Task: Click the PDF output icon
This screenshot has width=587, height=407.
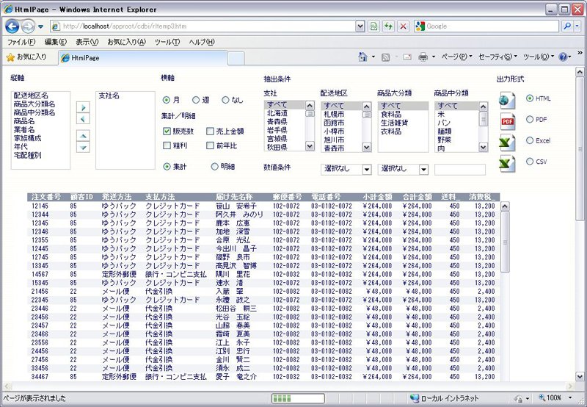Action: 507,121
